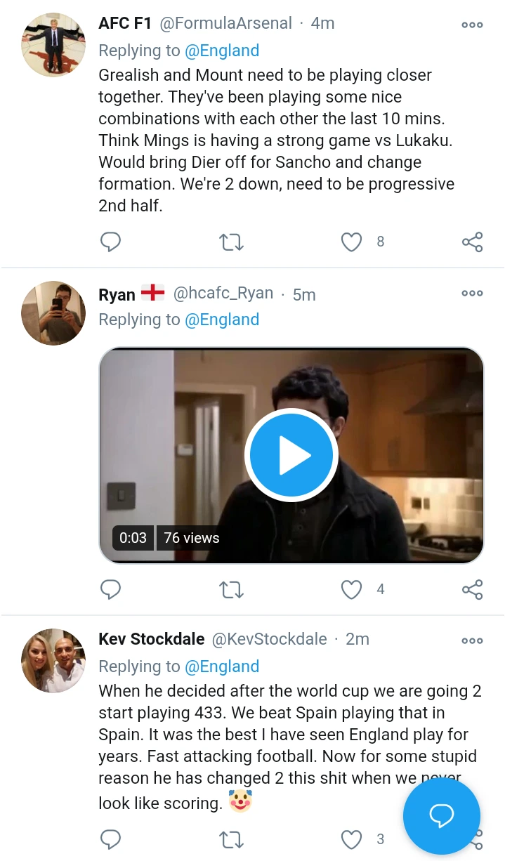Reply to Kev Stockdale's tweet
Image resolution: width=505 pixels, height=861 pixels.
(x=111, y=839)
